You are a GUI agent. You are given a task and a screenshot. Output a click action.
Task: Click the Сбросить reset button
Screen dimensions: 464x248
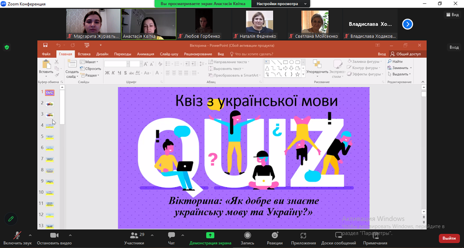91,69
